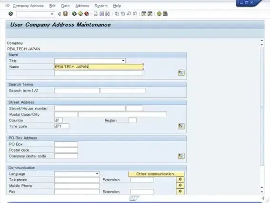Click the Generate Shortcut icon
Screen dimensions: 270x203
tap(150, 14)
